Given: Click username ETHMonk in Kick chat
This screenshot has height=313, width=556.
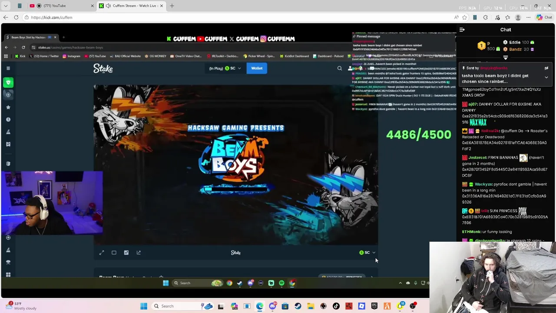Looking at the screenshot, I should 472,232.
